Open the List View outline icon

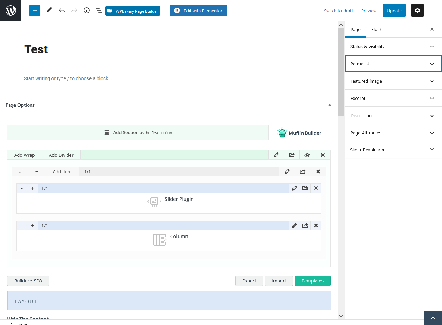click(99, 10)
